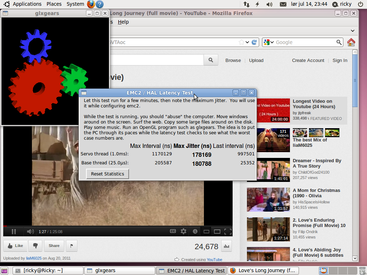Open the System menu
Image resolution: width=367 pixels, height=275 pixels.
coord(75,4)
